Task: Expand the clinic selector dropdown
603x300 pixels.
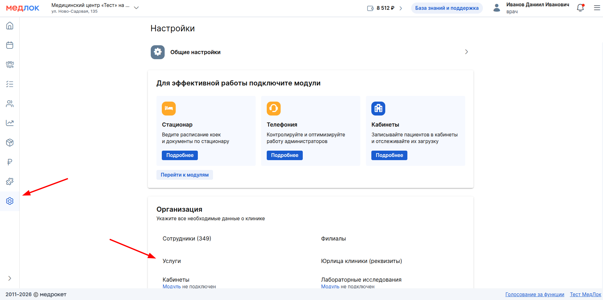Action: [x=136, y=8]
